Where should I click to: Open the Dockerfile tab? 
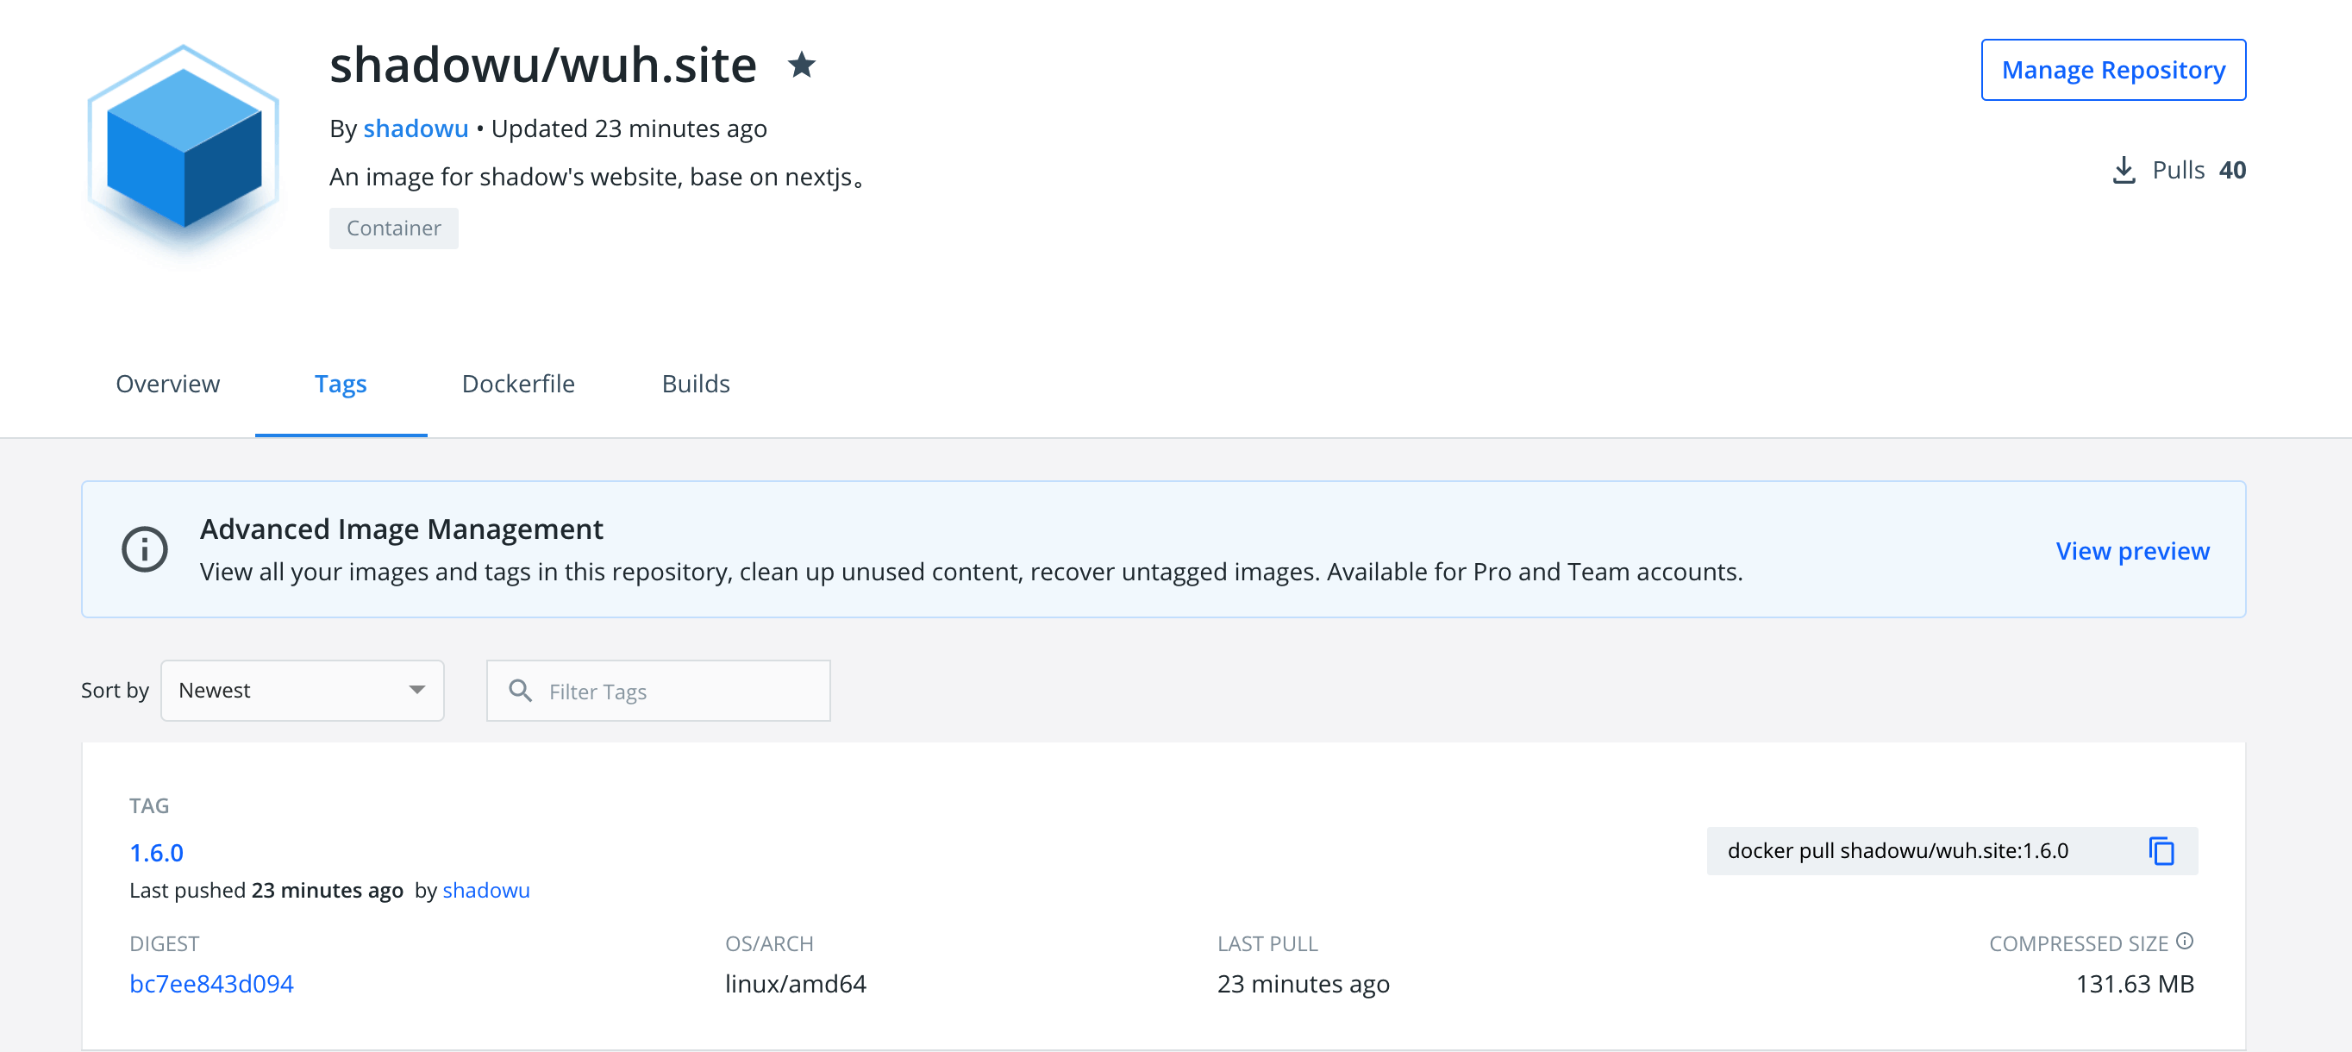point(517,384)
